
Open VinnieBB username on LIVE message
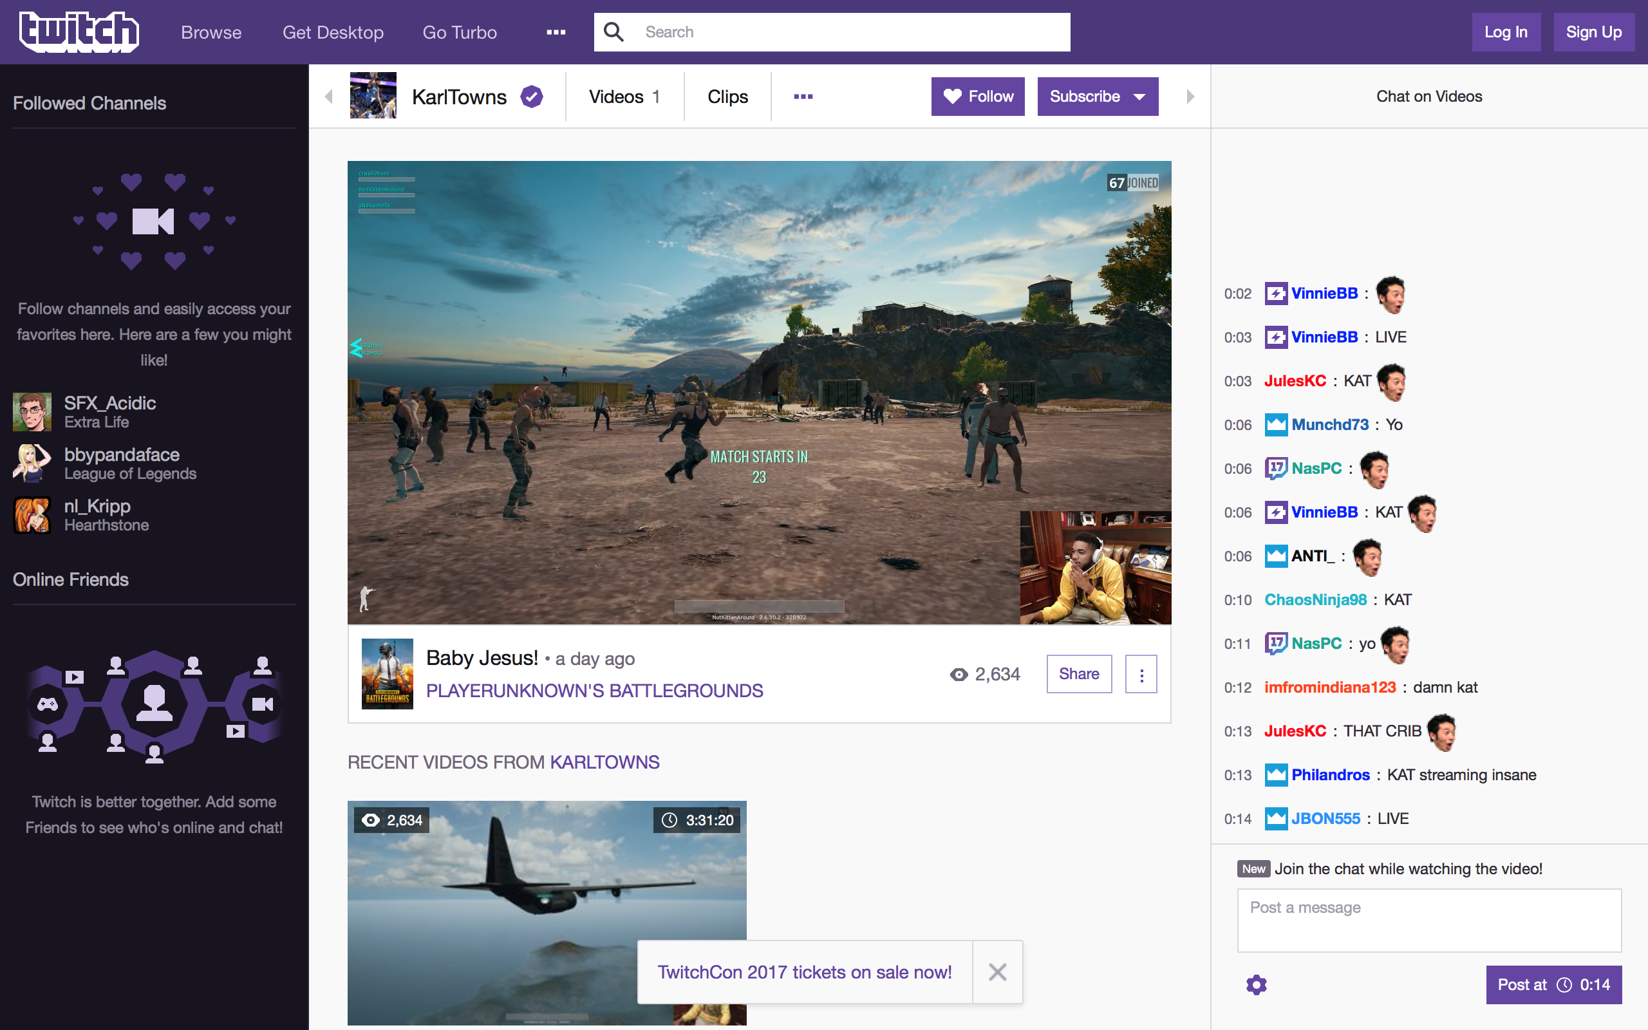(x=1325, y=337)
